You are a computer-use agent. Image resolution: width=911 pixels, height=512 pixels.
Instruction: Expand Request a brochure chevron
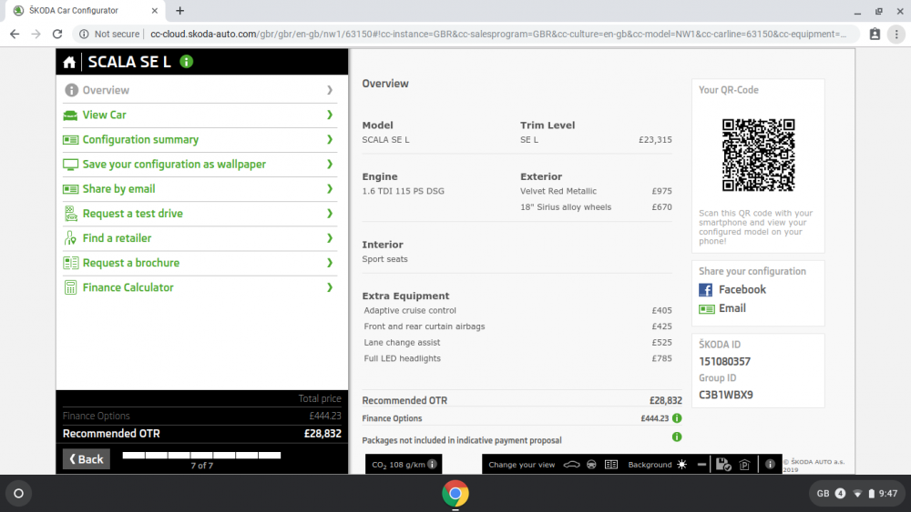(330, 263)
